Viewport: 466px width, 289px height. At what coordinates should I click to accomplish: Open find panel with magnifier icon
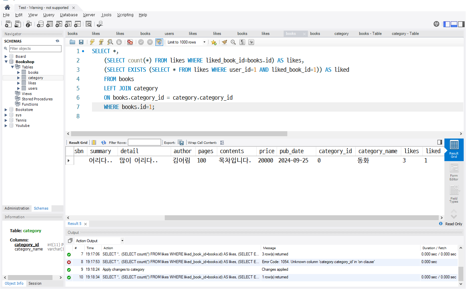point(233,42)
